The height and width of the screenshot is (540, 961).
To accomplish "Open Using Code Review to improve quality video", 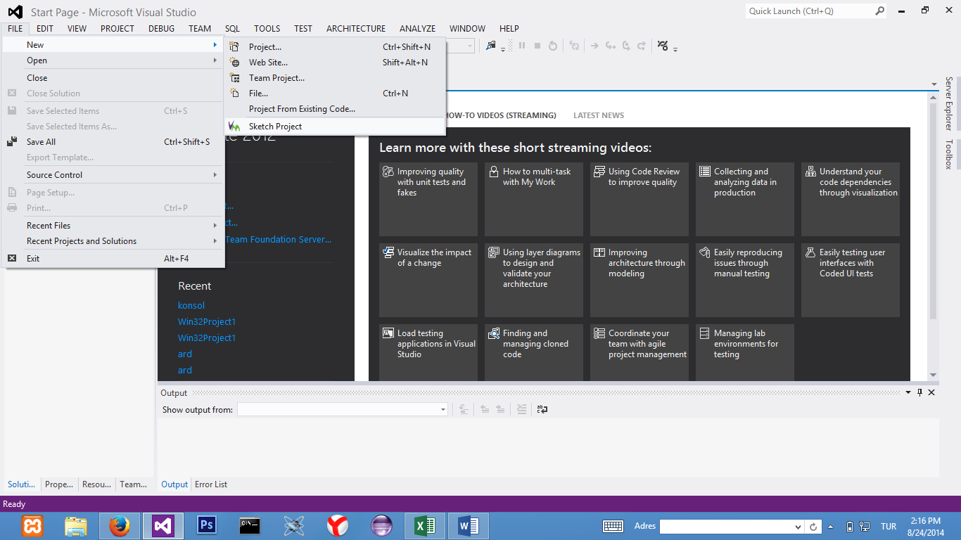I will pyautogui.click(x=639, y=200).
